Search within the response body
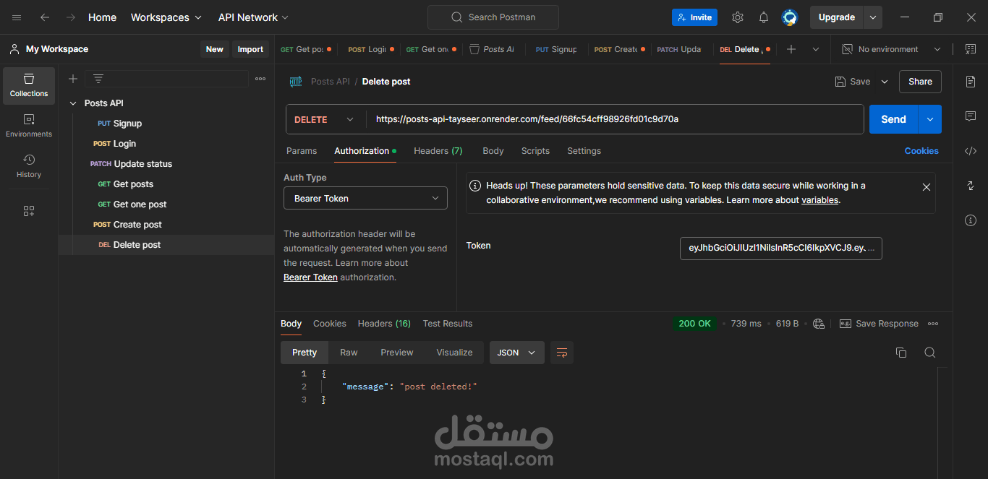This screenshot has width=988, height=479. pos(930,353)
